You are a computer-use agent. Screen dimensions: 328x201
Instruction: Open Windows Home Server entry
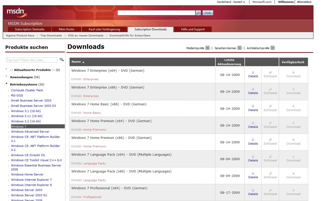pos(27,174)
